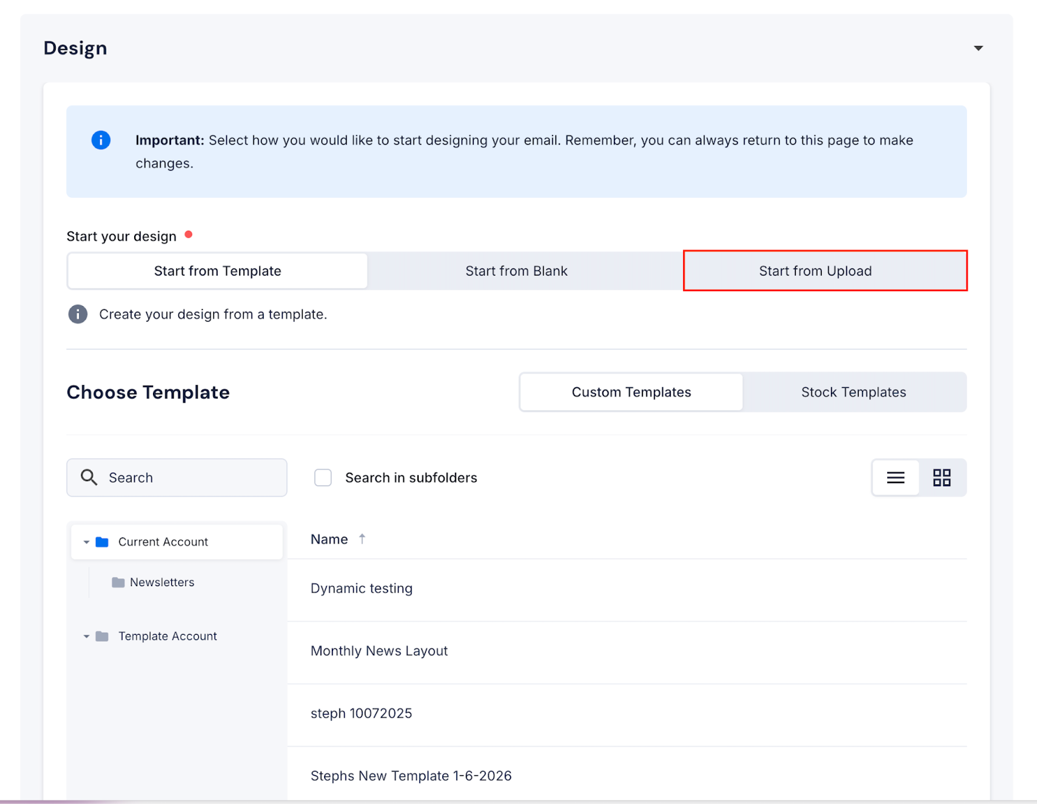Open the Monthly News Layout template

coord(379,651)
